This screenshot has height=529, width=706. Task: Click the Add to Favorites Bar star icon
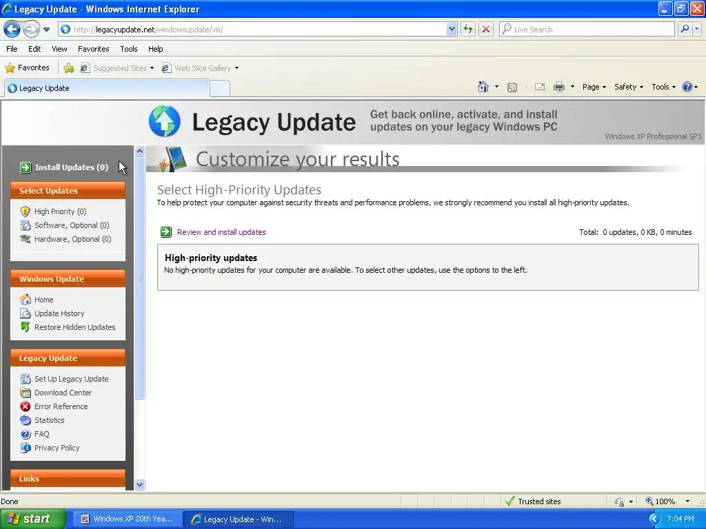pos(69,68)
